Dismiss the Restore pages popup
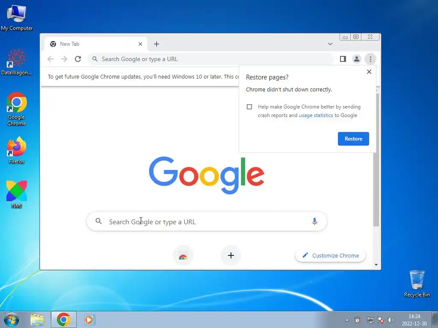The image size is (438, 328). [x=369, y=72]
